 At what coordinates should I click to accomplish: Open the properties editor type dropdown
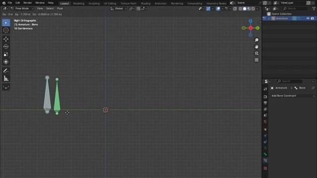click(267, 81)
